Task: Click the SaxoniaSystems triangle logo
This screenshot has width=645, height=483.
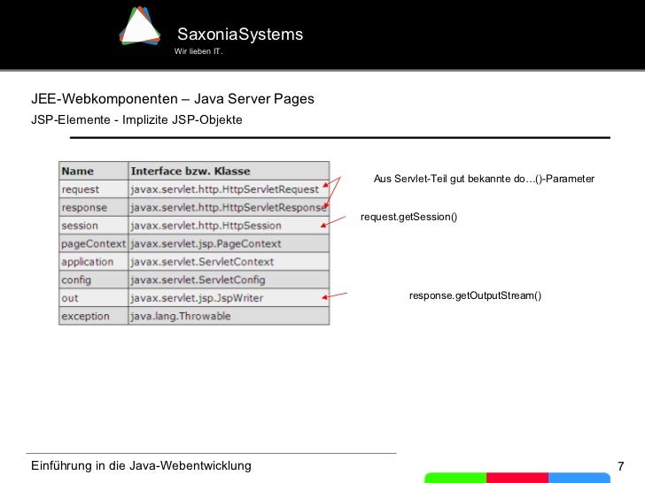Action: click(x=140, y=26)
